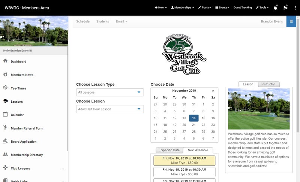
Task: Click the Tee-Times clock icon
Action: (5, 88)
